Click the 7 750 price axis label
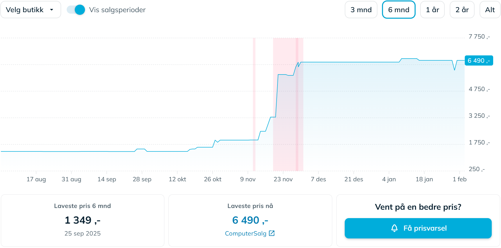The width and height of the screenshot is (501, 248). click(479, 37)
